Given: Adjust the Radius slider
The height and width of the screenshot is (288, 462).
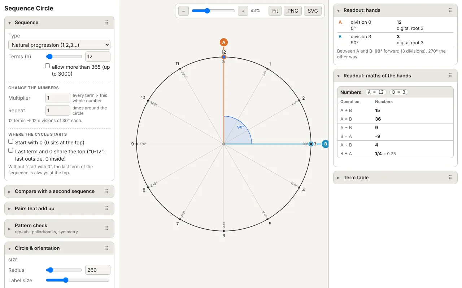Looking at the screenshot, I should point(64,270).
